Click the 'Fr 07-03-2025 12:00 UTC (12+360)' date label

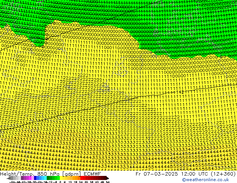[x=186, y=174]
